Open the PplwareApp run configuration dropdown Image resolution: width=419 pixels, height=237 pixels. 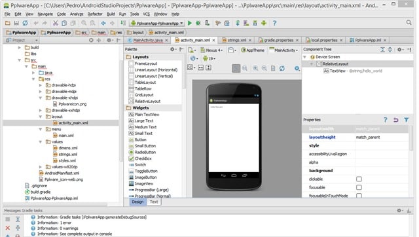157,24
